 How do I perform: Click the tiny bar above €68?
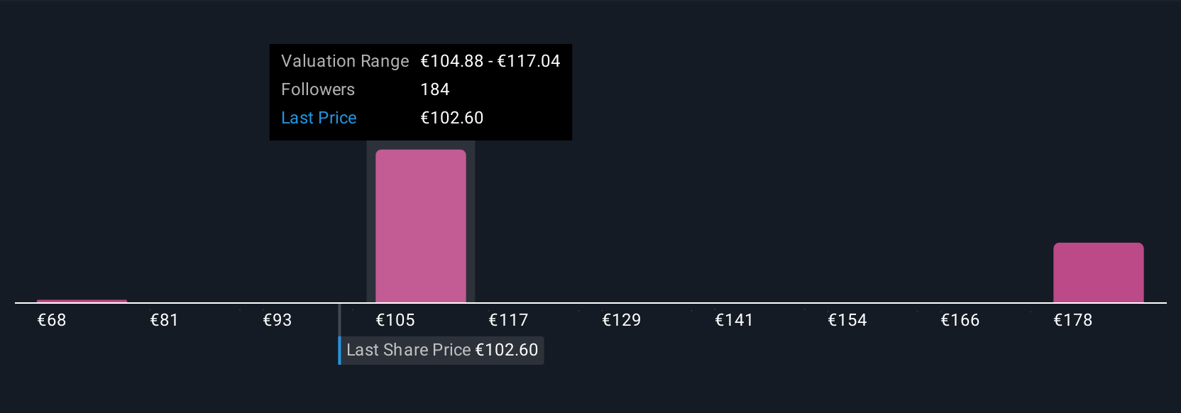(82, 302)
